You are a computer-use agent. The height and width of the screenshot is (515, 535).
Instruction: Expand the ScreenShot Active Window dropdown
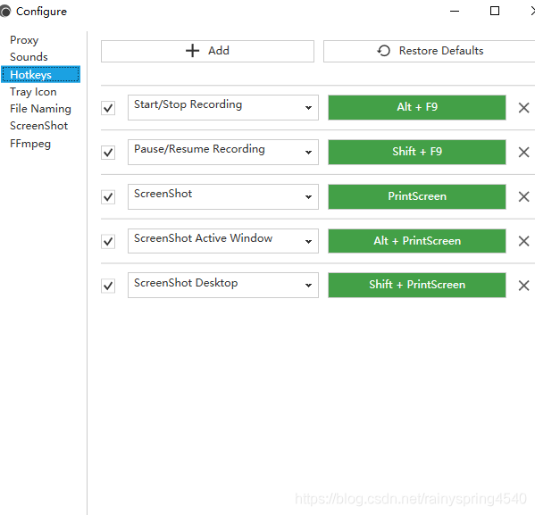tap(223, 241)
